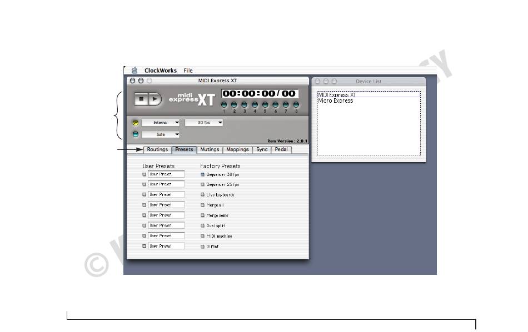Click the Stop transport button
Viewport: 528px width, 332px height.
141,99
